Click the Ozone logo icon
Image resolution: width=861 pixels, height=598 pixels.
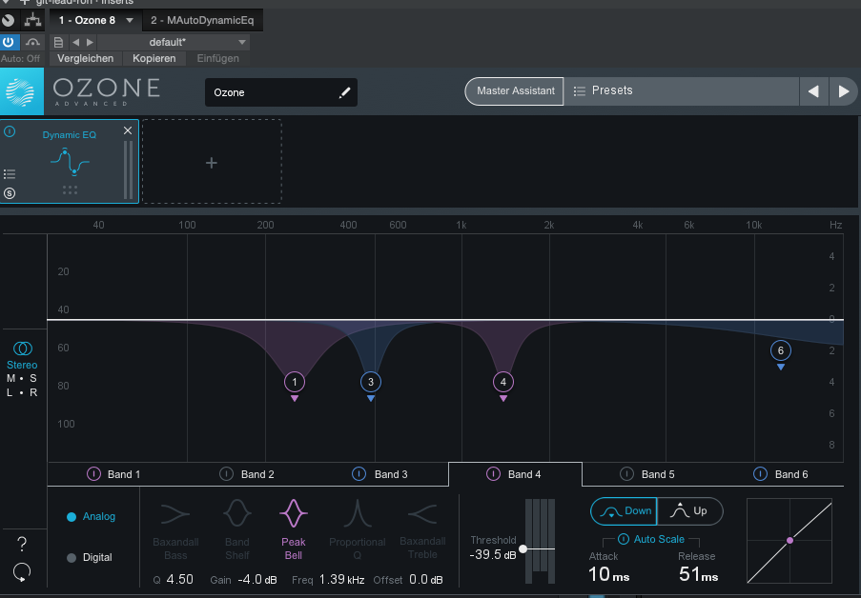tap(21, 91)
